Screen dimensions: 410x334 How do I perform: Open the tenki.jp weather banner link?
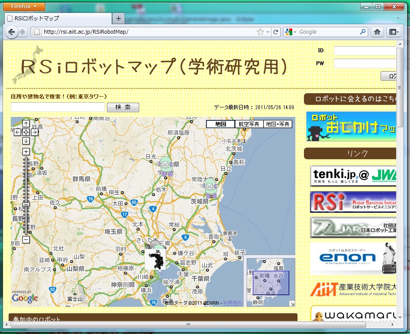coord(353,175)
